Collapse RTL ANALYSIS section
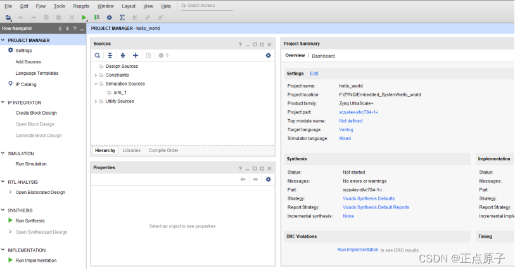 pyautogui.click(x=3, y=182)
